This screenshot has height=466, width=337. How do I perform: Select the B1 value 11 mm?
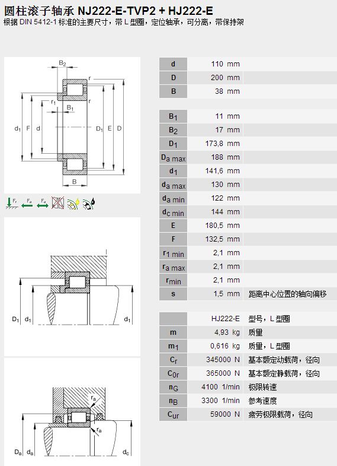227,116
